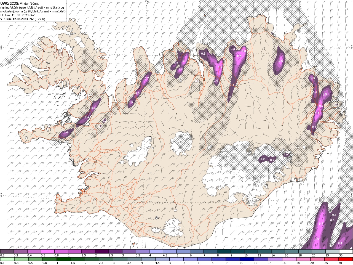Pick the darkest purple swatch at 2, top row

coord(102,251)
